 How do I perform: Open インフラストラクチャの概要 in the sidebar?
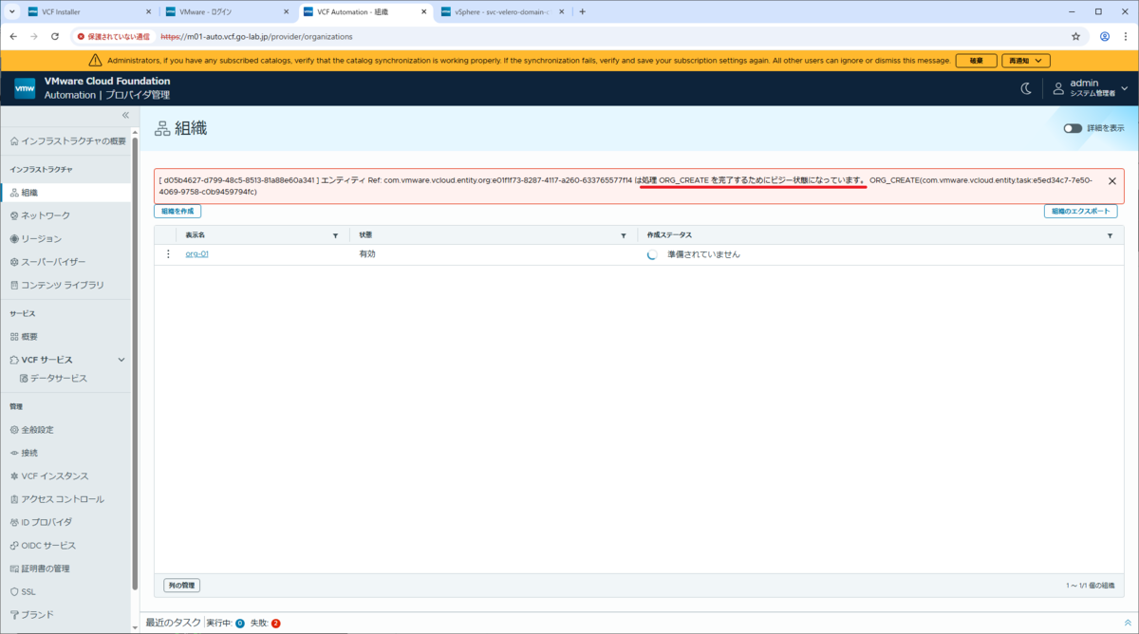coord(67,141)
